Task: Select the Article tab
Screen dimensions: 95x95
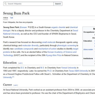Action: [x=5, y=18]
